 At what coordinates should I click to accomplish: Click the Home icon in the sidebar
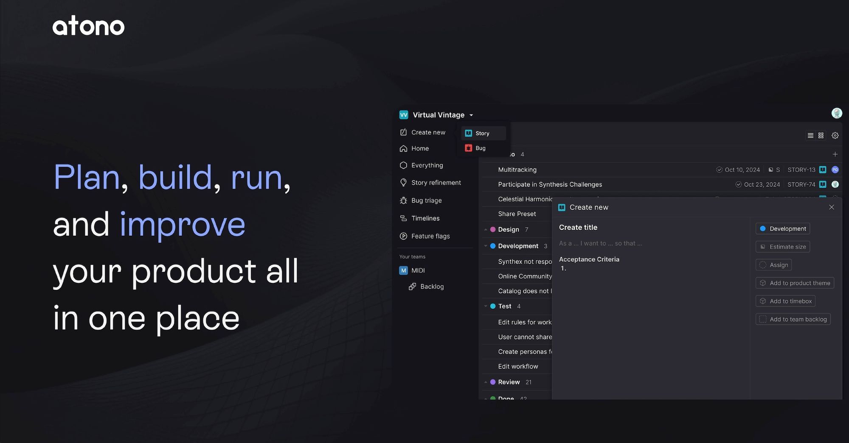tap(403, 148)
